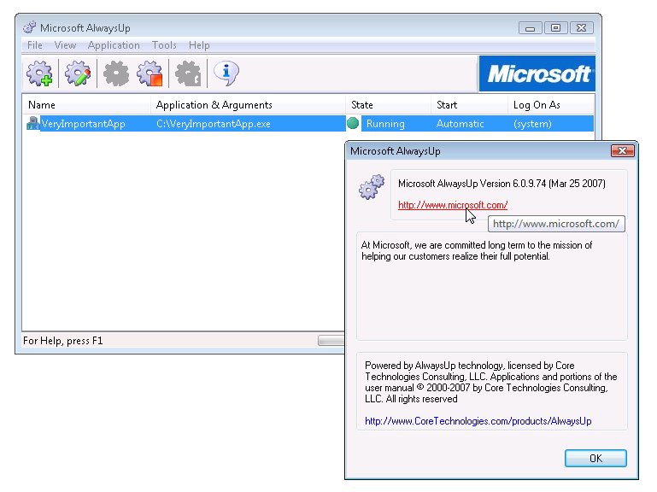Sort by Application & Arguments column header
657x492 pixels.
pyautogui.click(x=248, y=105)
